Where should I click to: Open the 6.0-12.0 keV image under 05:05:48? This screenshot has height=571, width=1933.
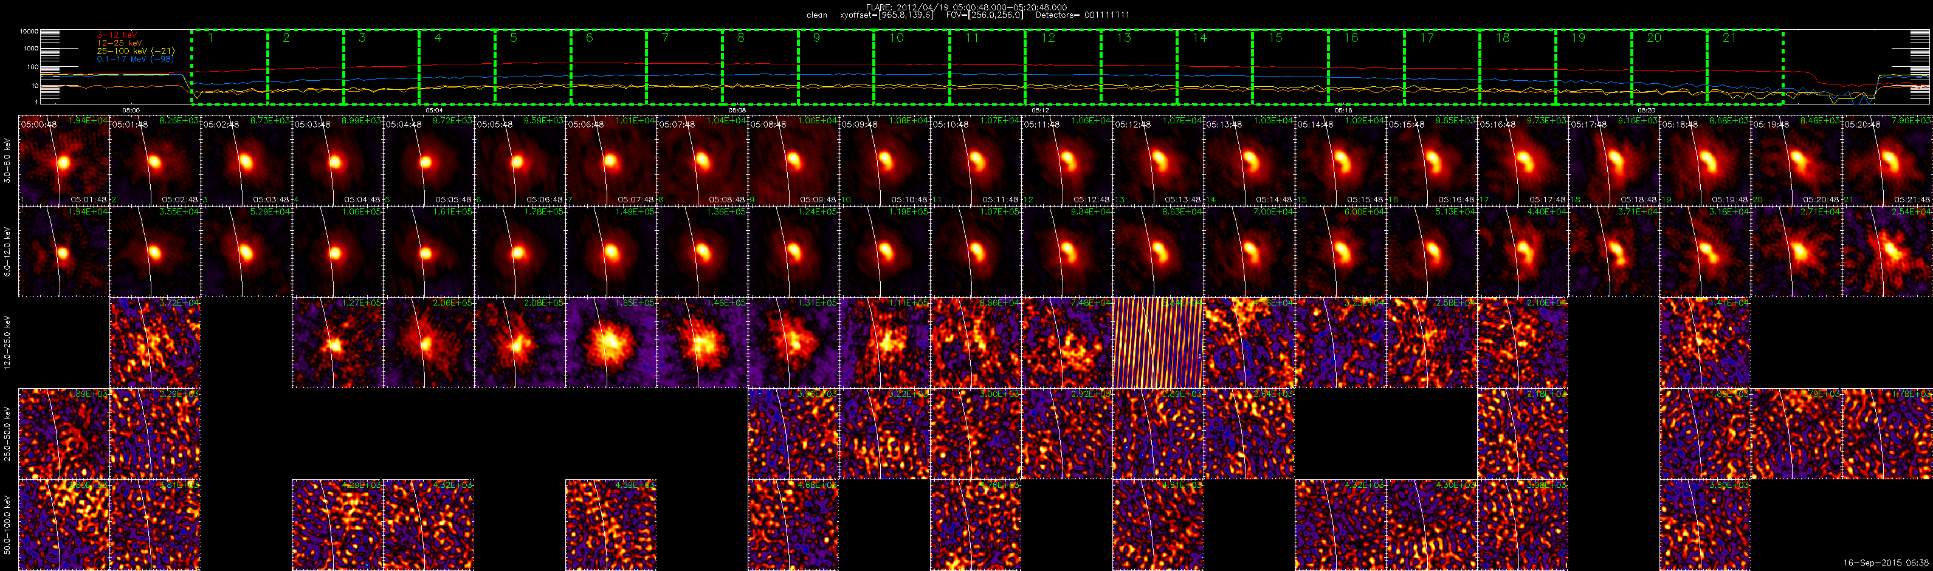520,251
